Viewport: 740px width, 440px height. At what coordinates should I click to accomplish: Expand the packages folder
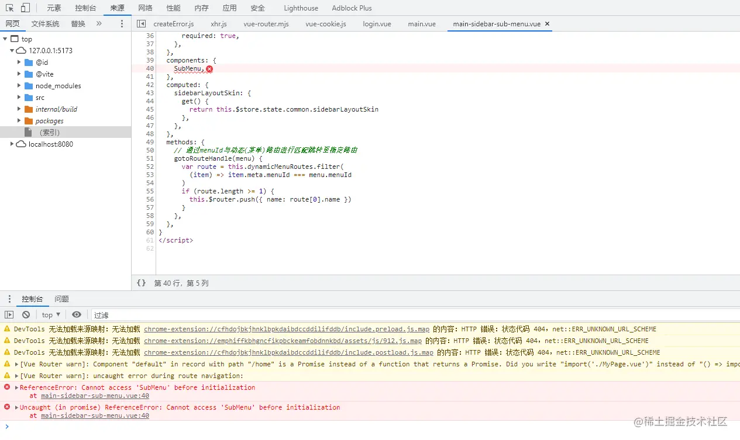(19, 120)
